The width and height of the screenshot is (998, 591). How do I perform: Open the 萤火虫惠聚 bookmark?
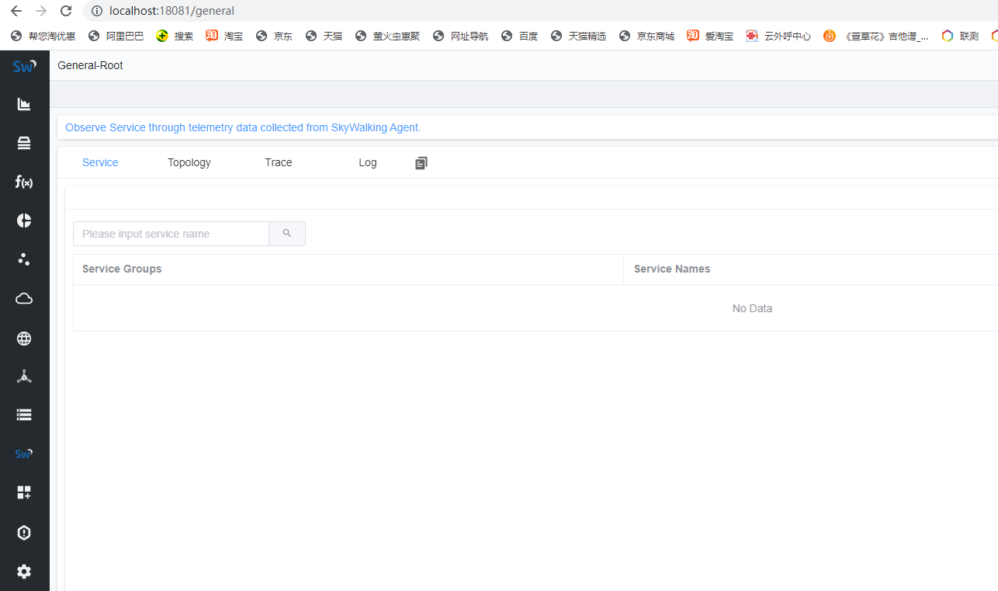point(388,36)
